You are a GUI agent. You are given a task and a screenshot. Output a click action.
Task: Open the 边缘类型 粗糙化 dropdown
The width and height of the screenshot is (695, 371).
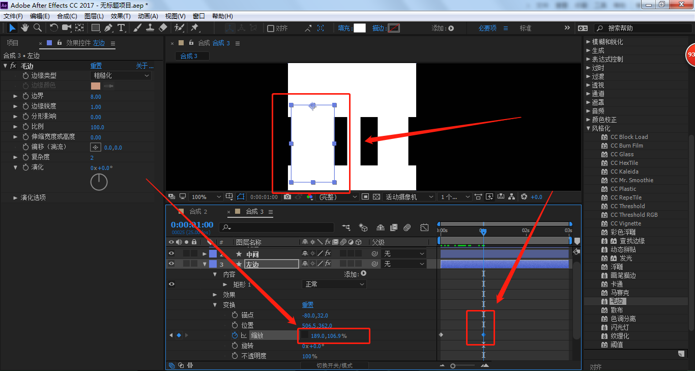coord(121,75)
